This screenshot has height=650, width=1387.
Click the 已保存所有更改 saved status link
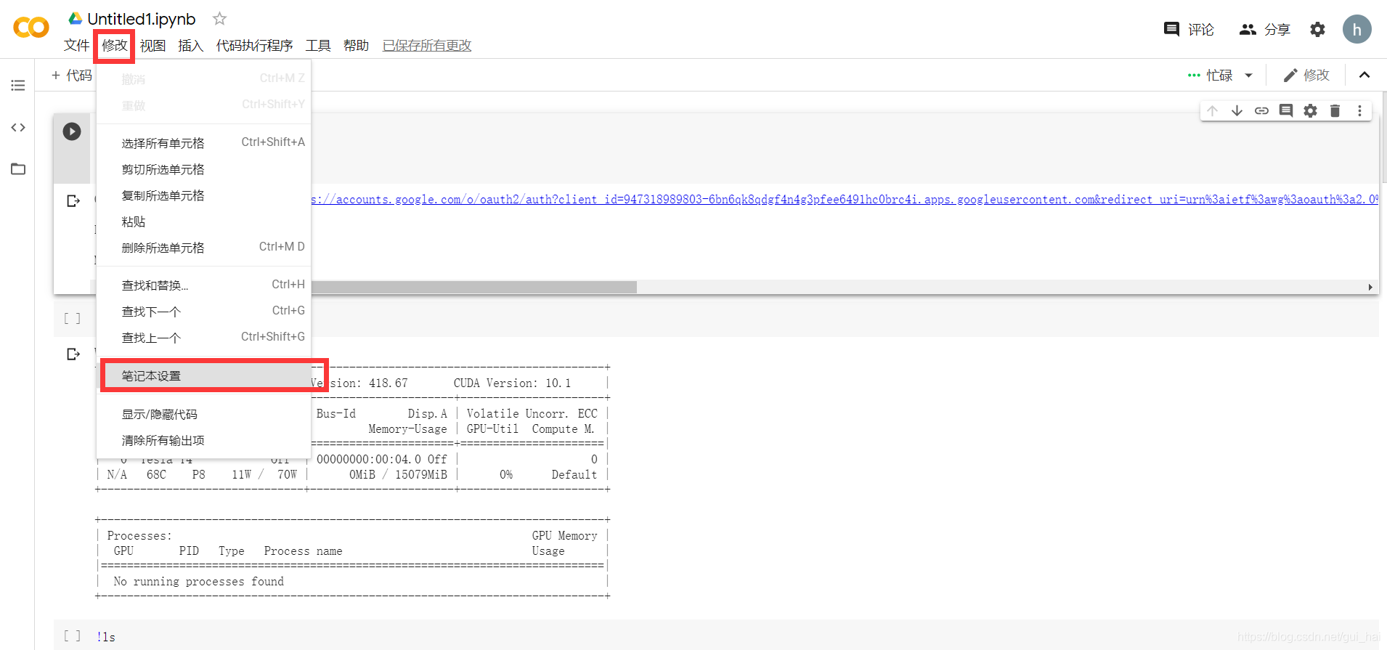[x=427, y=46]
